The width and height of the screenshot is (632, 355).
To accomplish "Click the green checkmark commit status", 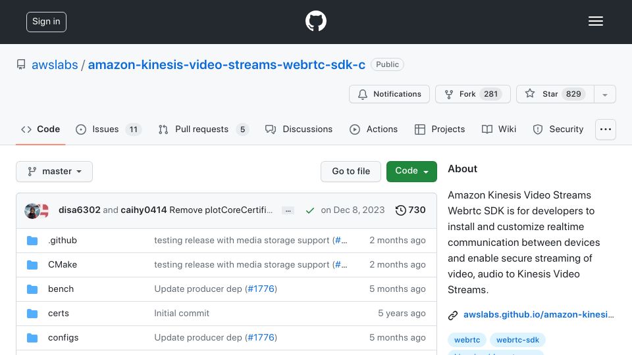I will click(309, 210).
